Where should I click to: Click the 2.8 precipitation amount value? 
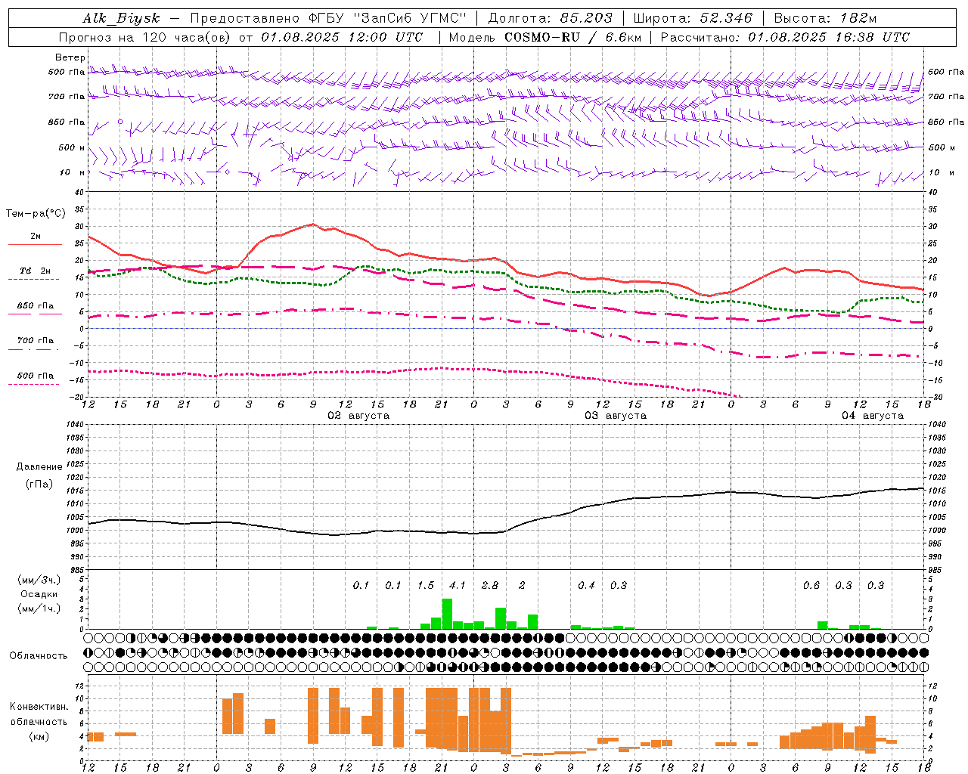pyautogui.click(x=490, y=585)
